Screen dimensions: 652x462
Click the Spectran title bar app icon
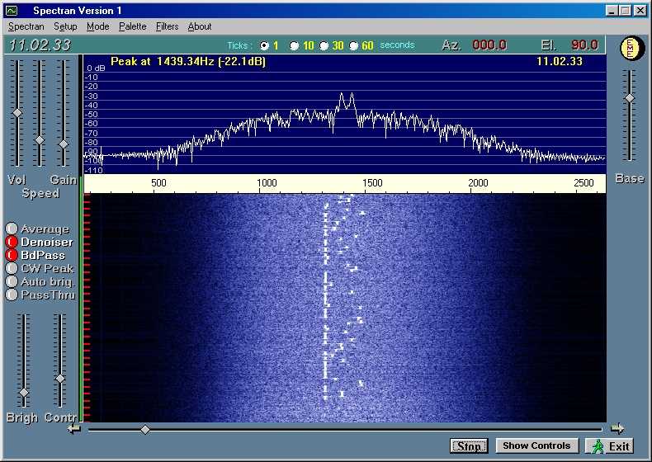11,11
